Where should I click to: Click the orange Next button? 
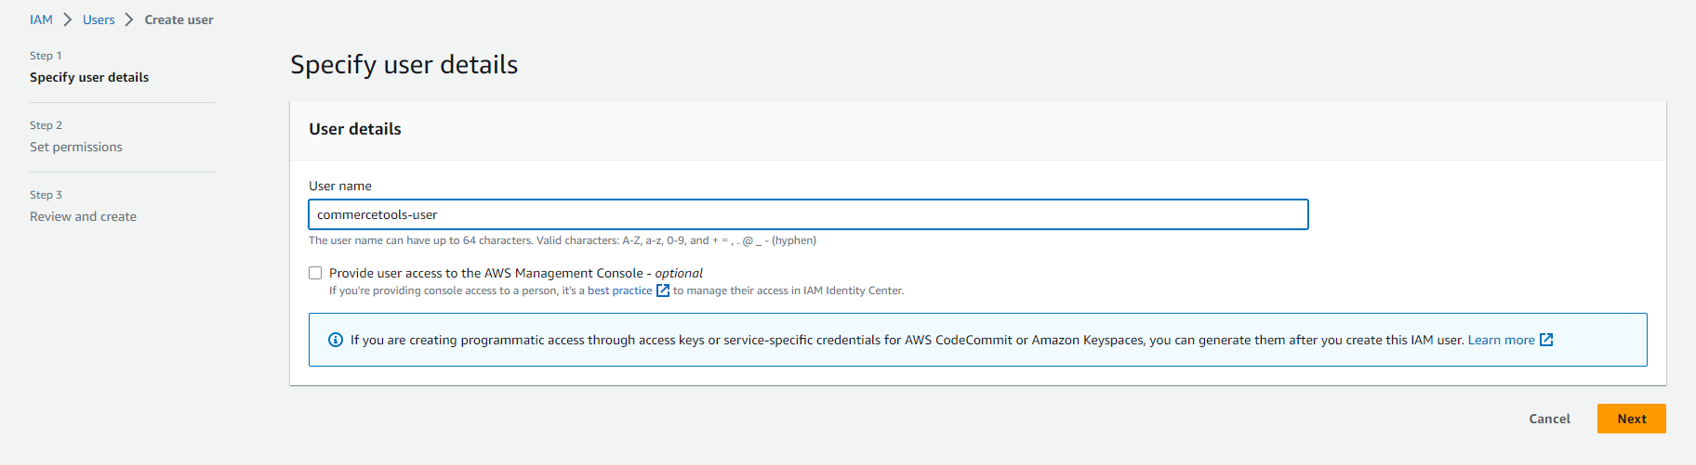click(x=1631, y=419)
